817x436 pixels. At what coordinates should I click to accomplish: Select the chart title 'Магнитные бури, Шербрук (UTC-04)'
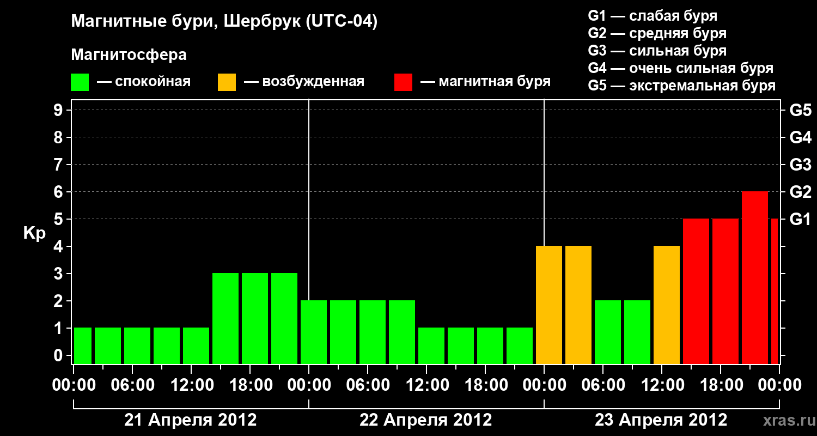[x=224, y=22]
